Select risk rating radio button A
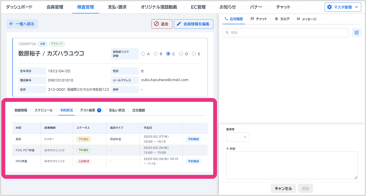The image size is (366, 196). (x=143, y=54)
